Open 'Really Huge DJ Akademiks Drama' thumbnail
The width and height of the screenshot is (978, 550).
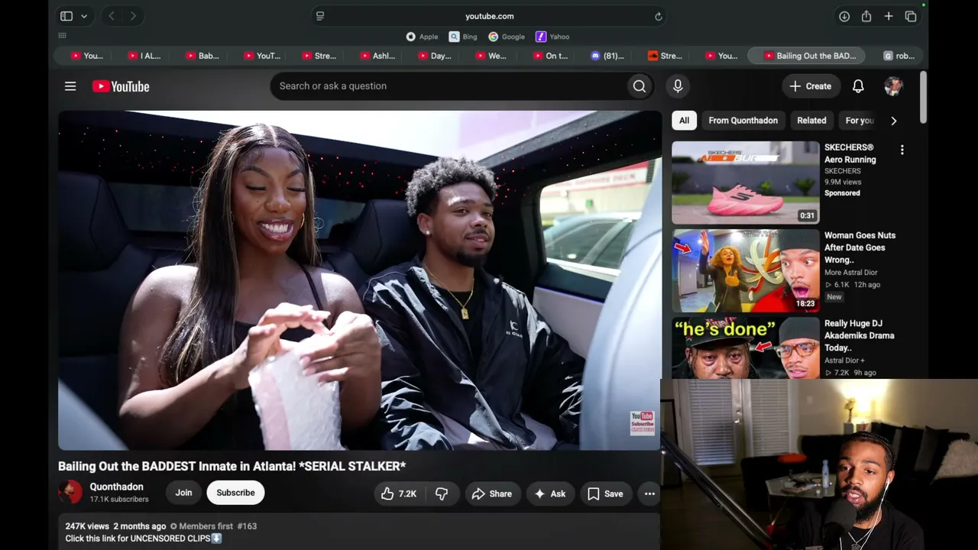pos(746,348)
